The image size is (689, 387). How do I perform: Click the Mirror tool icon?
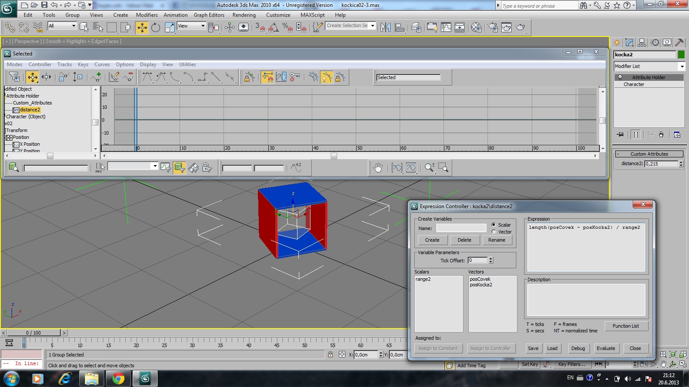click(385, 28)
